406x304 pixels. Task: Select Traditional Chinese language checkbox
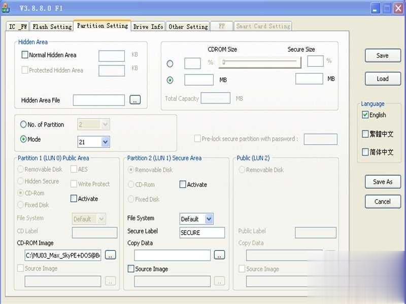pyautogui.click(x=365, y=134)
